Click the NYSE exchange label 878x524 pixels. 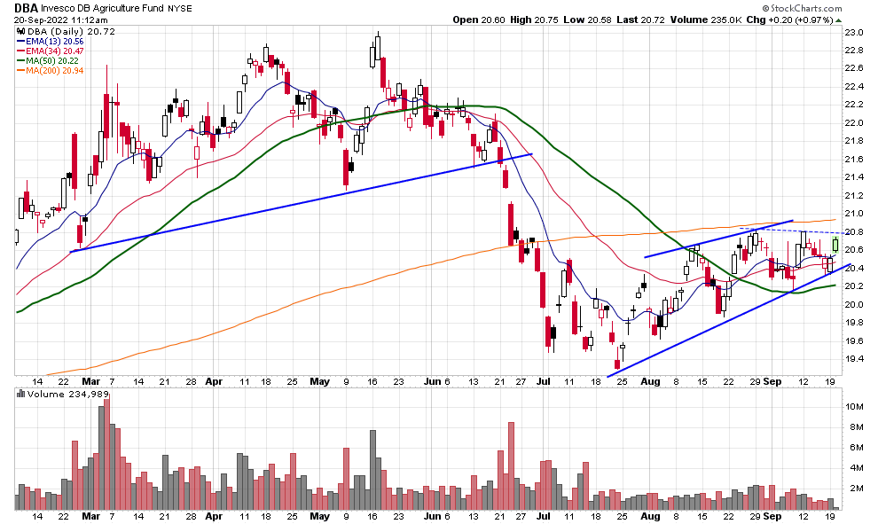pos(180,8)
